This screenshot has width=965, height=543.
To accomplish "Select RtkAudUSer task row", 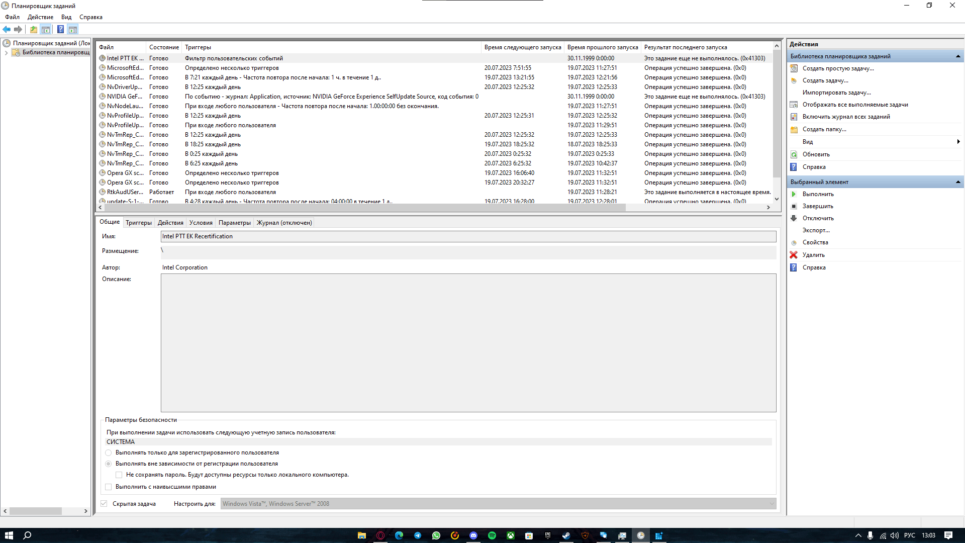I will [435, 192].
